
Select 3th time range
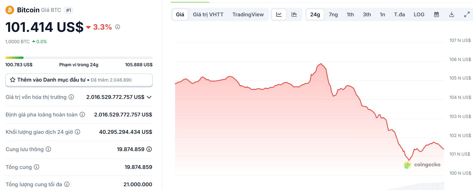367,14
